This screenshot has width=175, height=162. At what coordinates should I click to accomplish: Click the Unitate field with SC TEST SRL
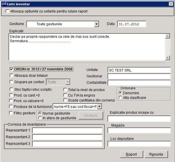click(139, 70)
